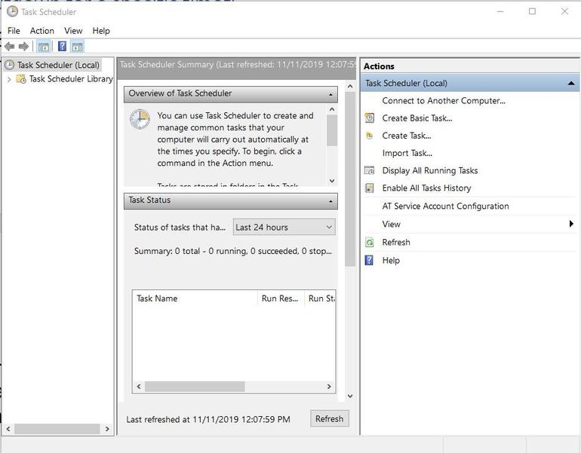Click Enable All Tasks History action

(426, 188)
